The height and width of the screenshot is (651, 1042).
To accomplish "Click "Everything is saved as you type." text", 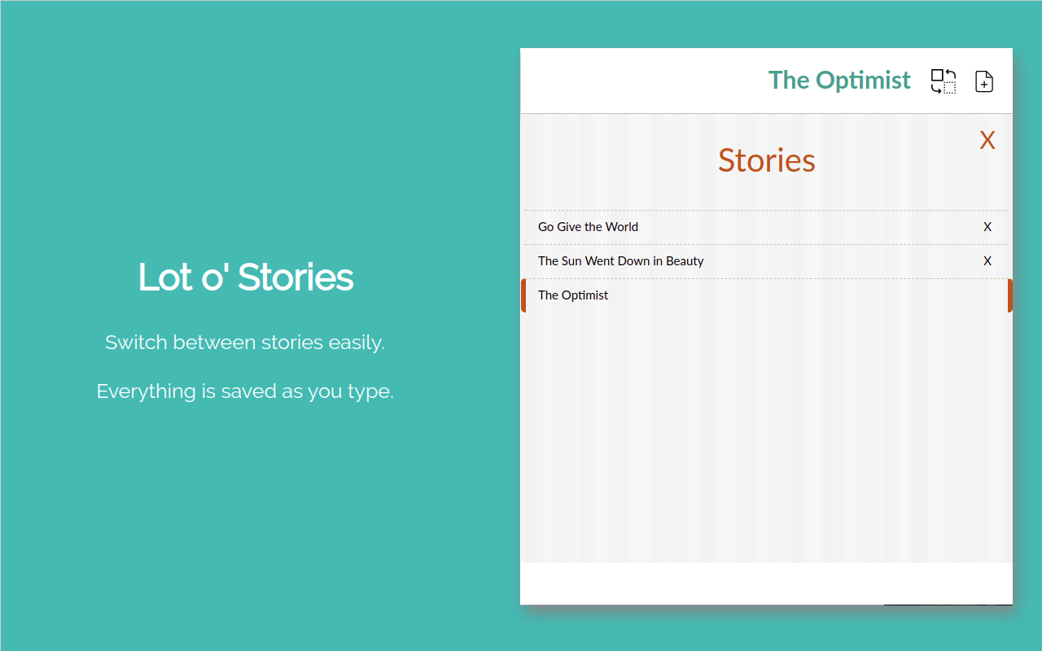I will (245, 391).
